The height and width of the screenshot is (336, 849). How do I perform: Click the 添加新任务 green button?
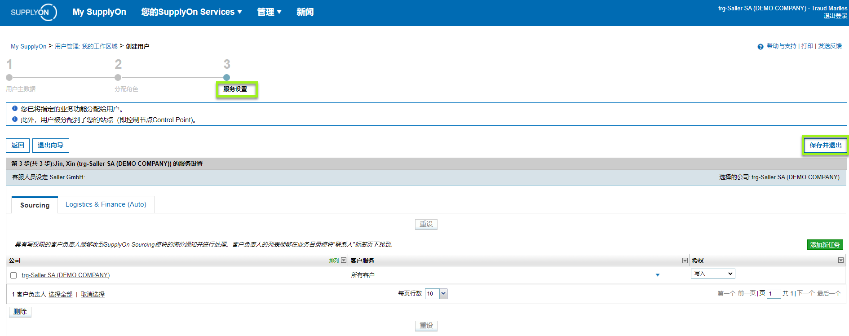pyautogui.click(x=825, y=245)
